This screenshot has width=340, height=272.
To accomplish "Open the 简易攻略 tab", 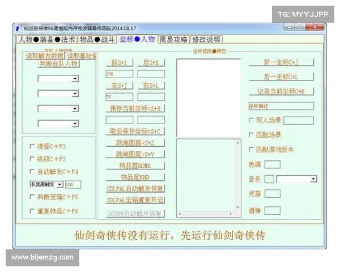I will click(x=173, y=40).
